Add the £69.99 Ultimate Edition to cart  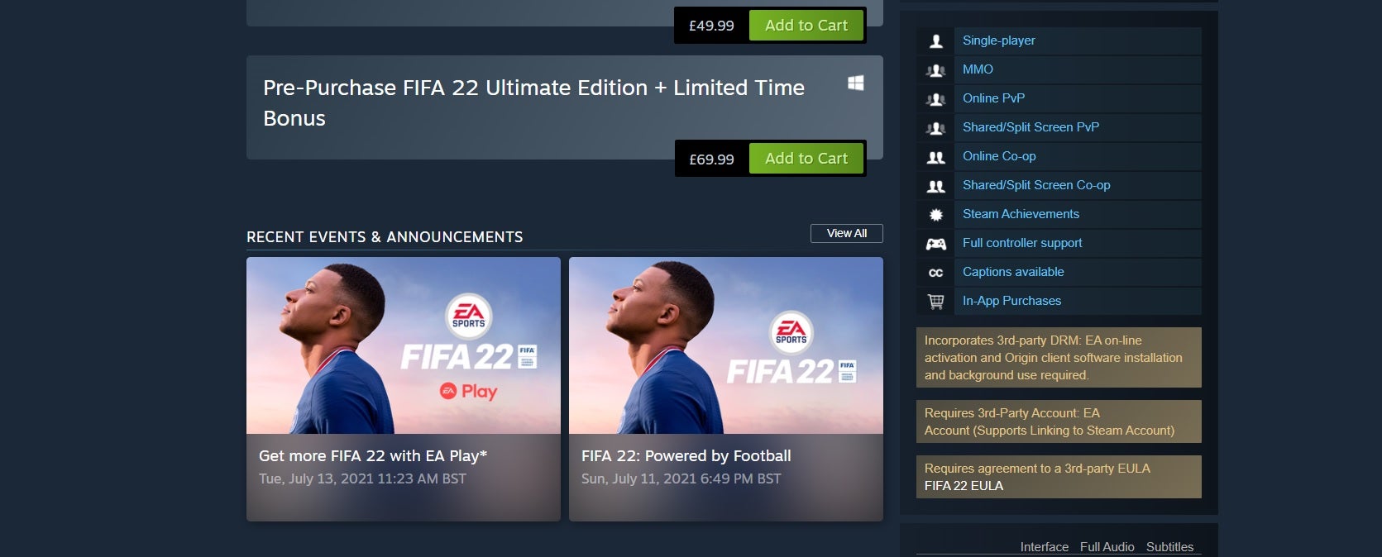(x=806, y=159)
